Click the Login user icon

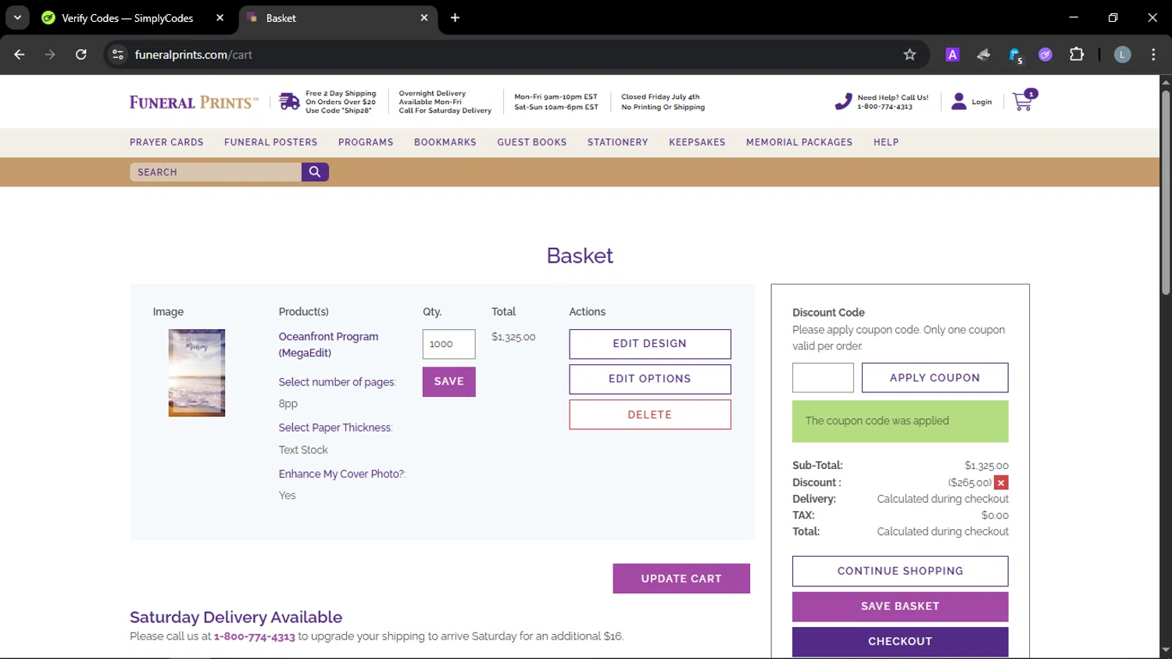tap(959, 102)
